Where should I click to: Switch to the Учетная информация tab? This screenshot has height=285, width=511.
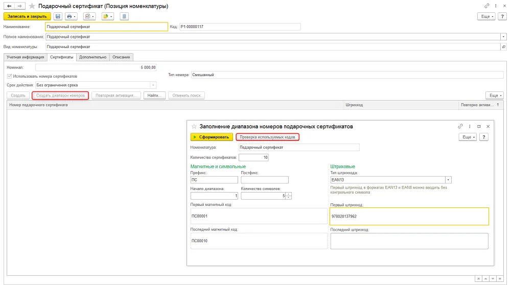(x=26, y=57)
